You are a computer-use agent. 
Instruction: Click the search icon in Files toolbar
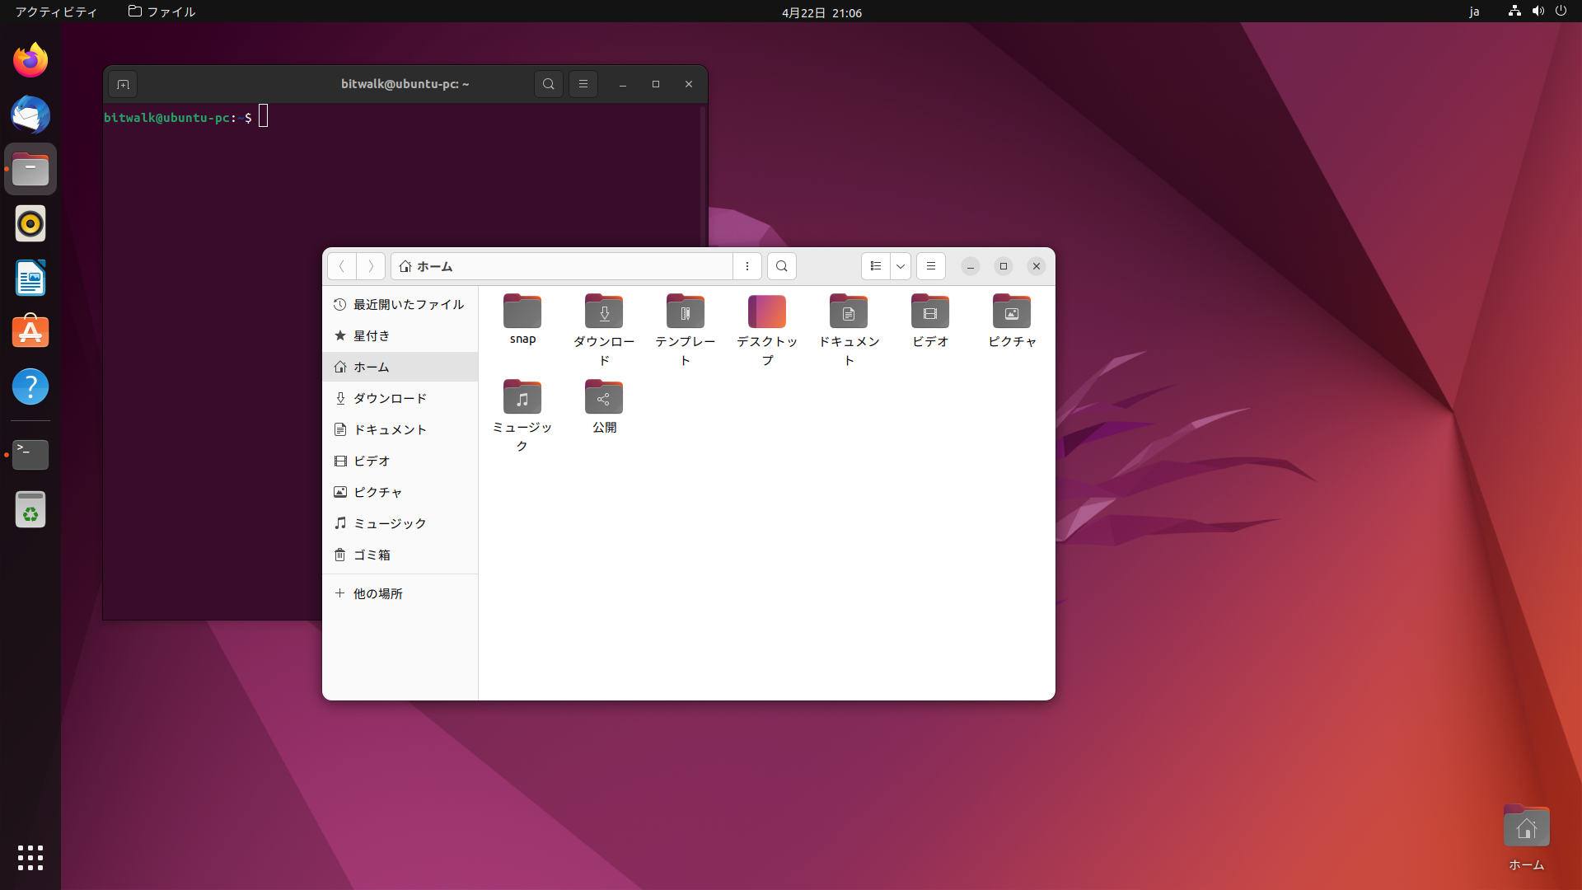781,266
